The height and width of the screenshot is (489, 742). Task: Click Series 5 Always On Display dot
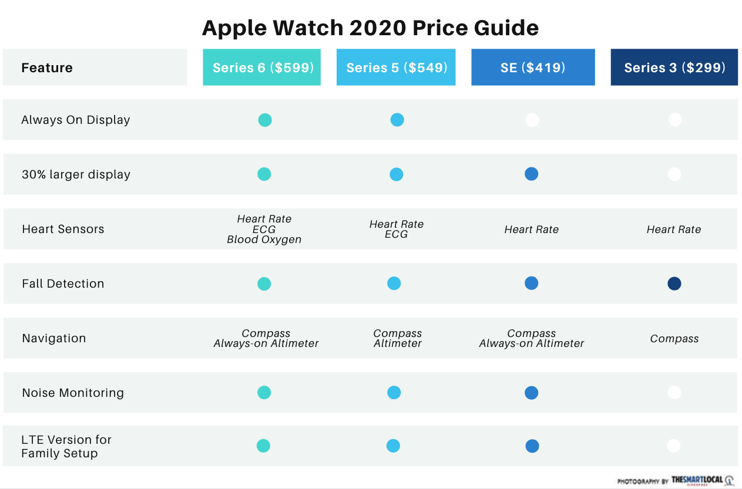coord(397,120)
